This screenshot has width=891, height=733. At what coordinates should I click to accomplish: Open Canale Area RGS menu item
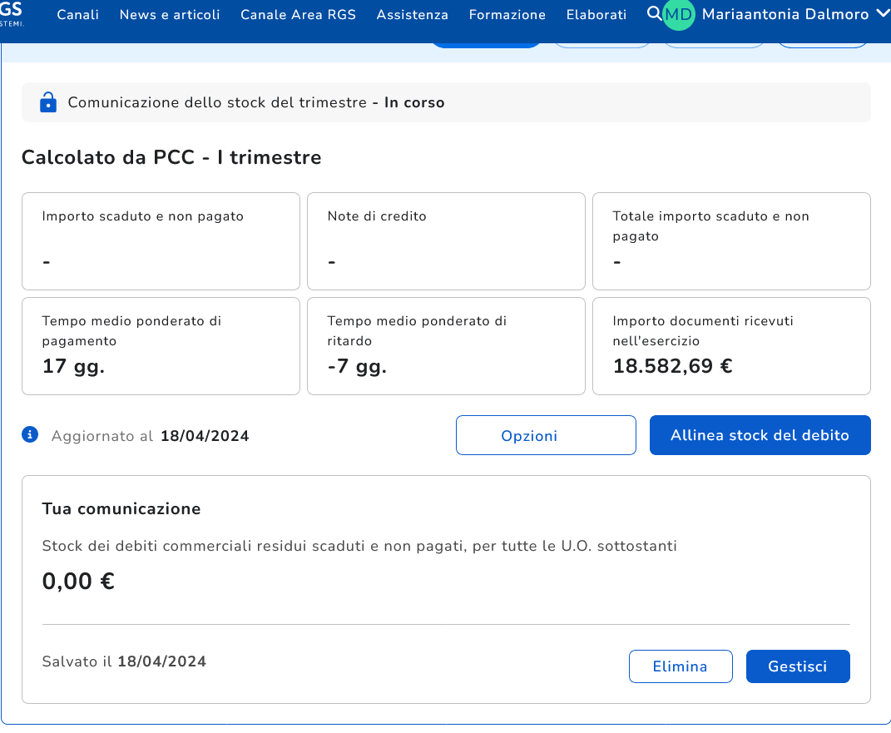(x=298, y=15)
